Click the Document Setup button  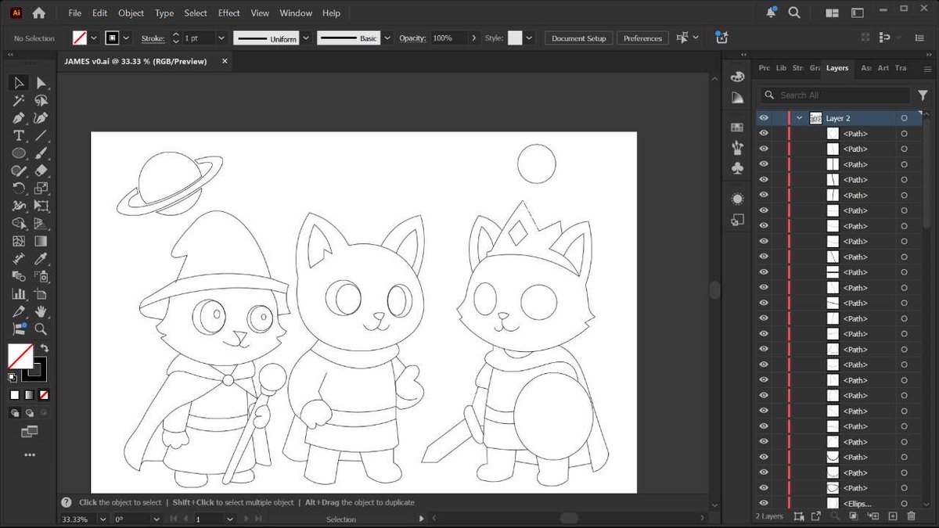pyautogui.click(x=579, y=38)
